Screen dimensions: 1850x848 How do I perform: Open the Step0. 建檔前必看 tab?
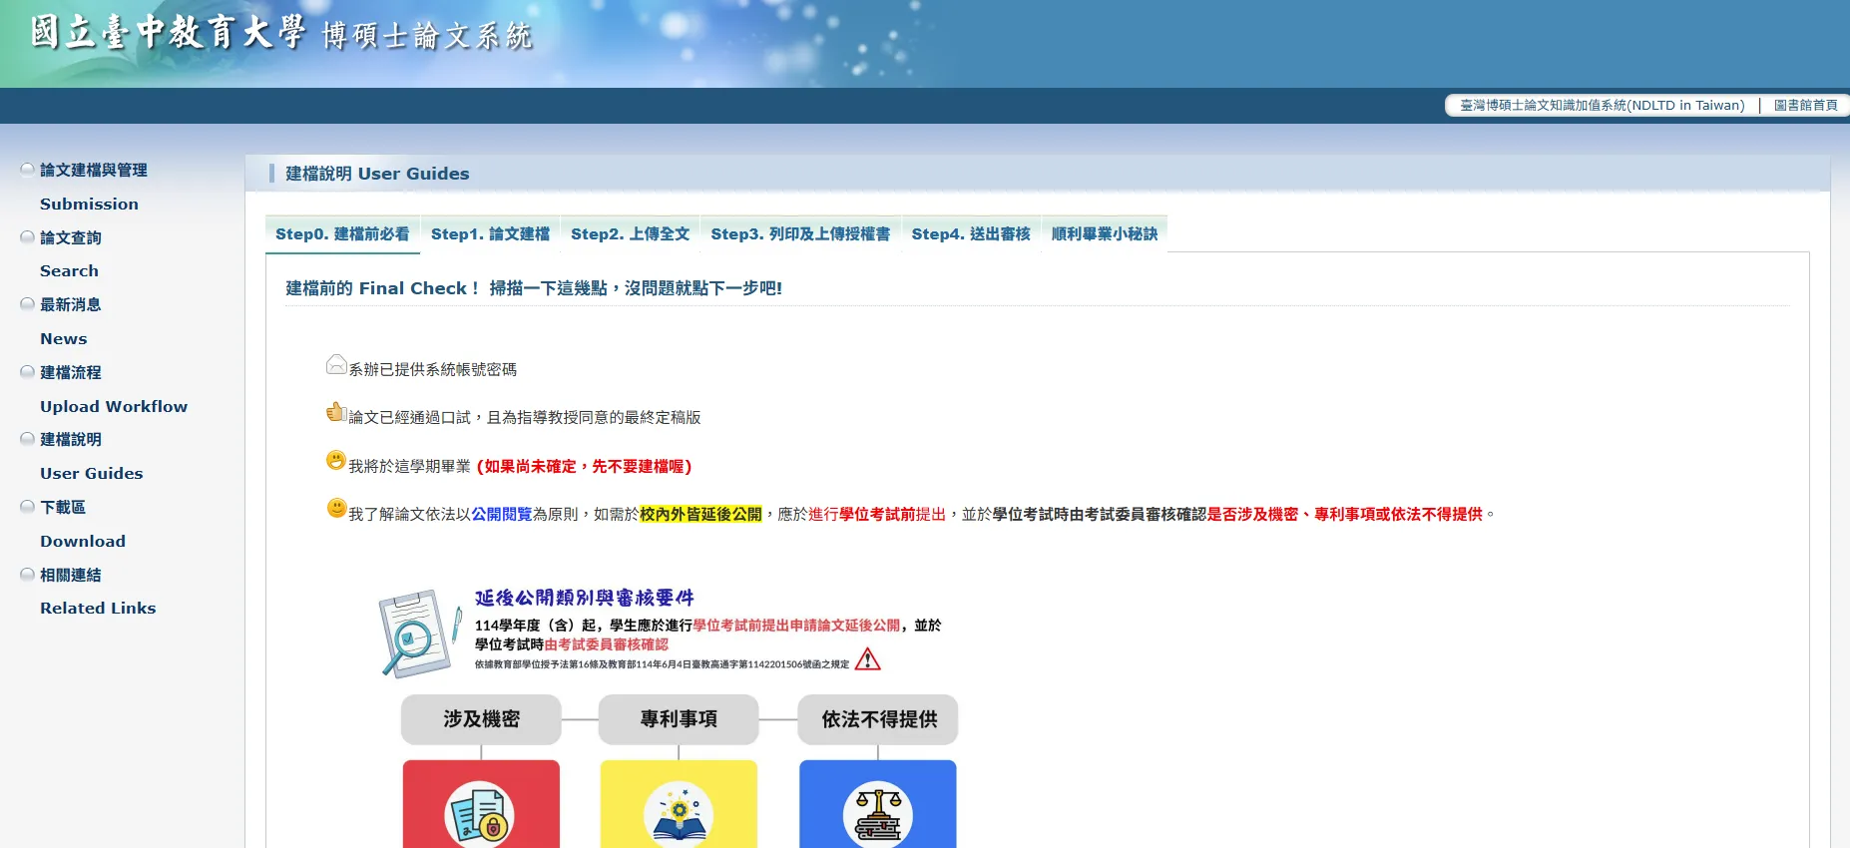[x=342, y=234]
